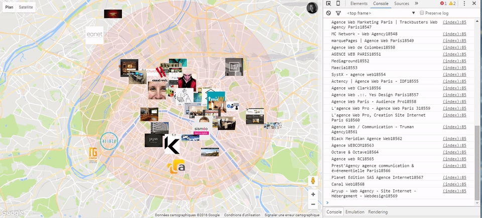Enable the Preserve log checkbox
This screenshot has width=482, height=218.
pos(422,13)
